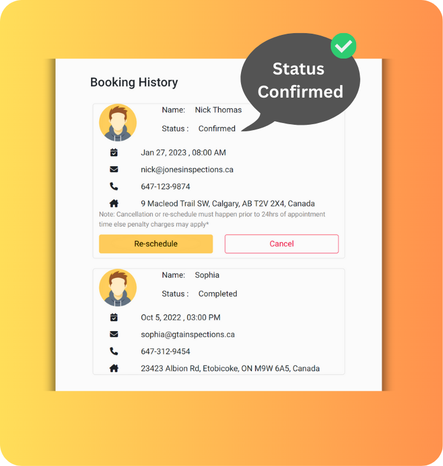Screen dimensions: 443x466
Task: Click the Re-schedule button
Action: pos(155,244)
